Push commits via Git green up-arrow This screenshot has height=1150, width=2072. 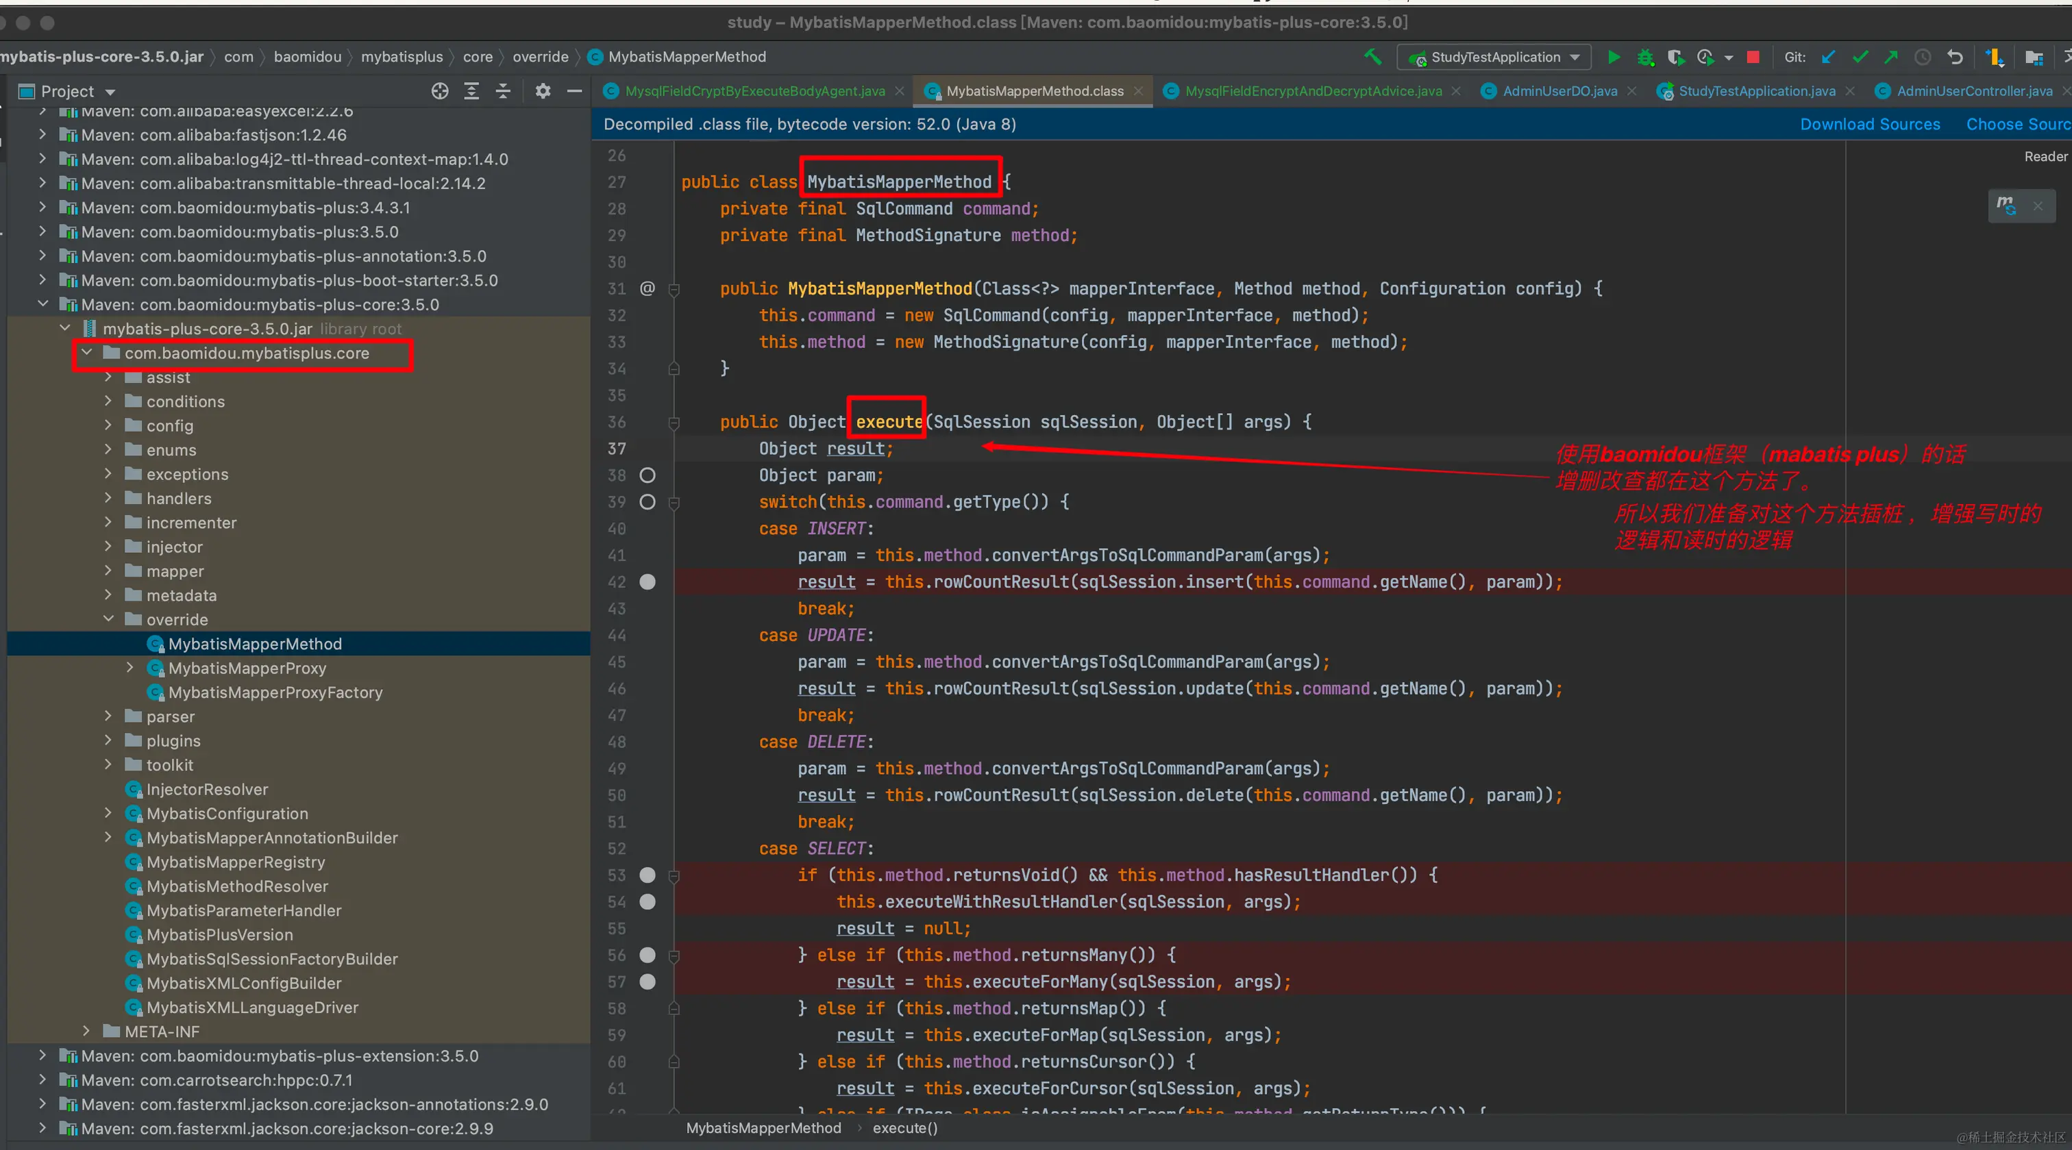point(1891,57)
